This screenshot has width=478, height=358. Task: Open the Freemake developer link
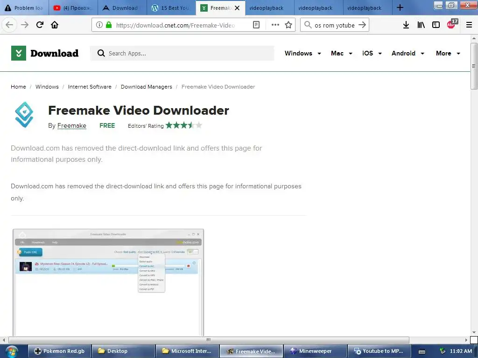71,126
